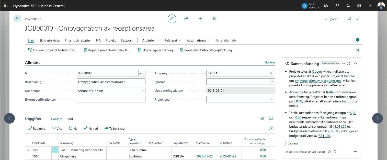Image resolution: width=387 pixels, height=160 pixels.
Task: Open the settings gear
Action: click(359, 6)
